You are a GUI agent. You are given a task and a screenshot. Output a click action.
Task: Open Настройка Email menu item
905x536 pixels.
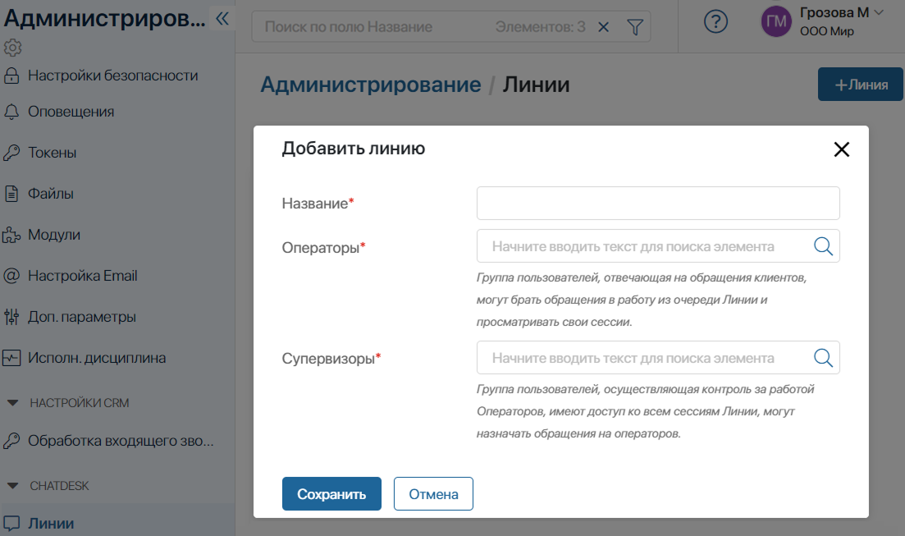pyautogui.click(x=82, y=276)
